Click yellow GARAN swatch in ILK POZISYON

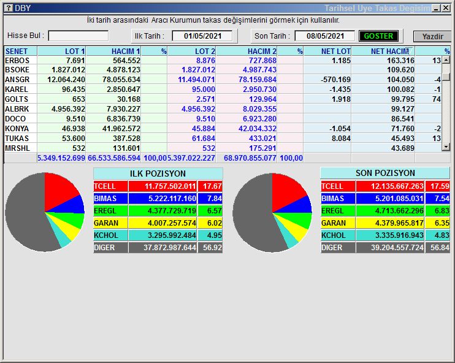tap(110, 223)
